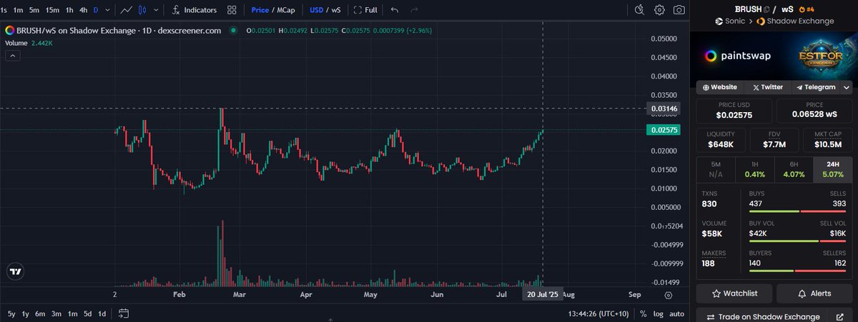Expand more social links chevron
The height and width of the screenshot is (322, 858).
[x=847, y=87]
